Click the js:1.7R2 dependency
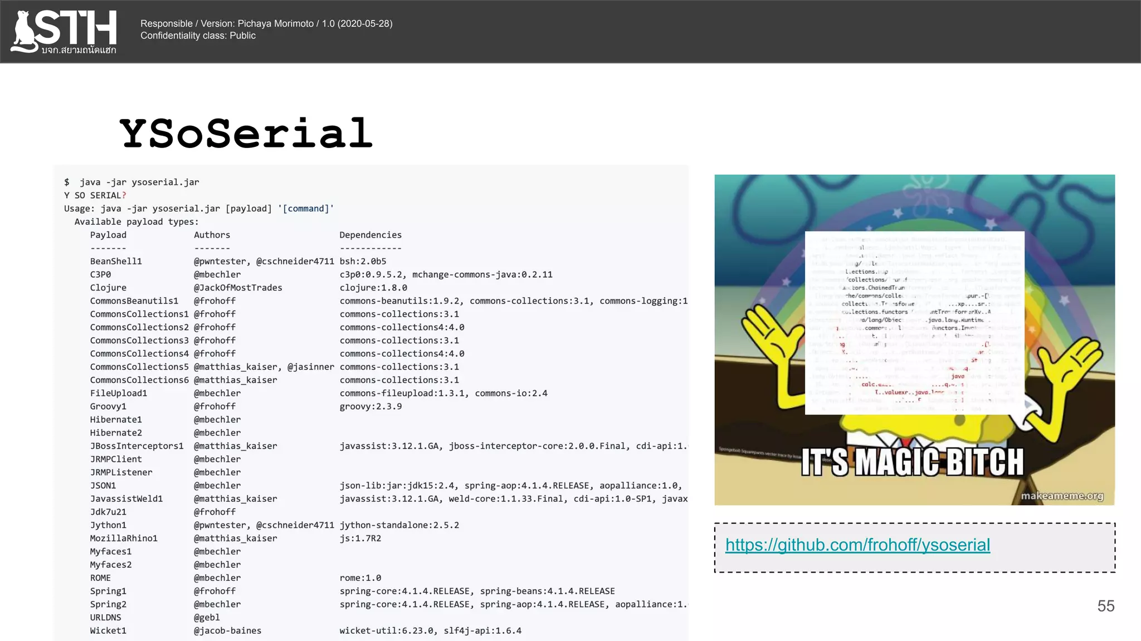The image size is (1141, 641). click(360, 538)
